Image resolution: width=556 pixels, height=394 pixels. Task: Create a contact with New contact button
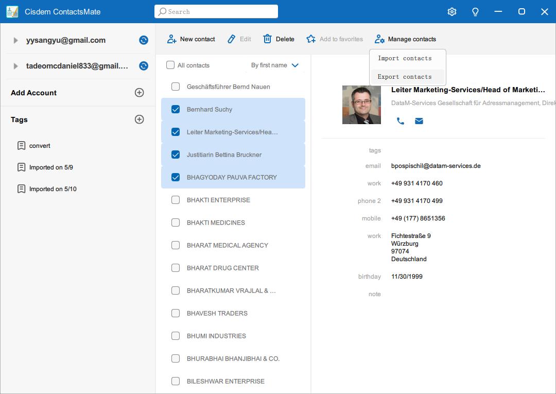(x=190, y=39)
